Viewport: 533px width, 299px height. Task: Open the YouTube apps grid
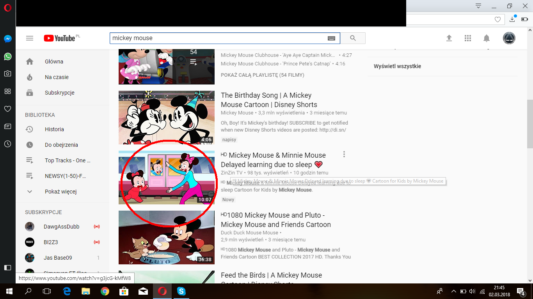[x=468, y=38]
